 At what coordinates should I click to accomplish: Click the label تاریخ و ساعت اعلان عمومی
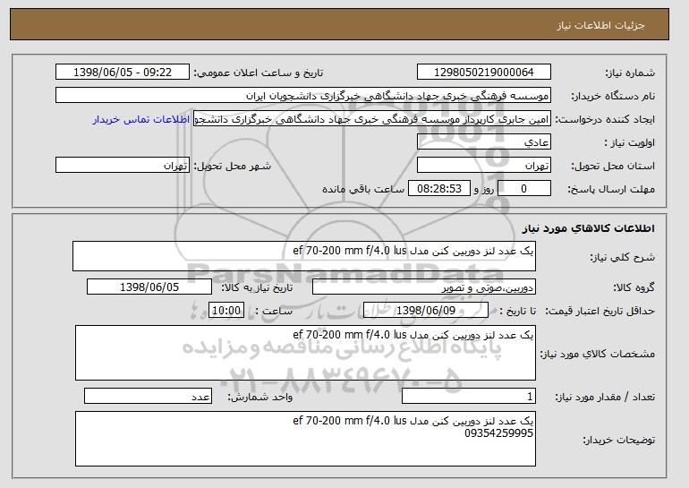pyautogui.click(x=259, y=73)
